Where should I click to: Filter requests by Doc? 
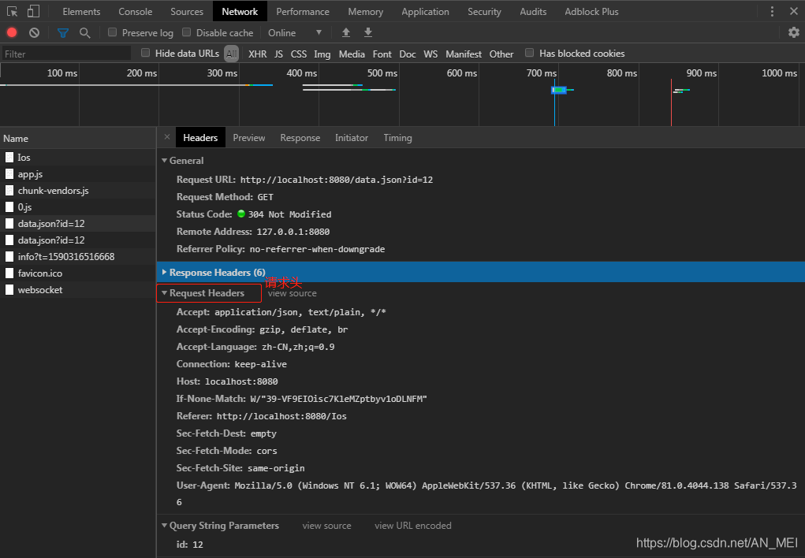(408, 54)
